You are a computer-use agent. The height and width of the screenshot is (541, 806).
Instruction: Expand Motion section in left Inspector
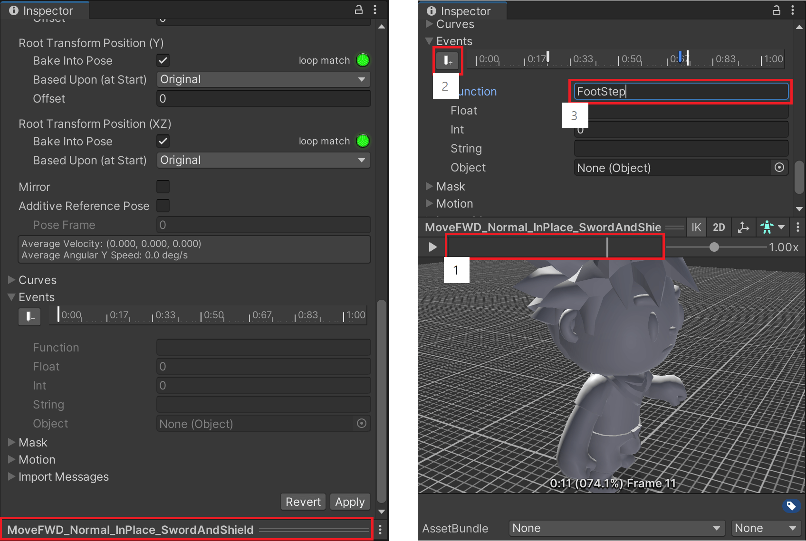[x=12, y=459]
